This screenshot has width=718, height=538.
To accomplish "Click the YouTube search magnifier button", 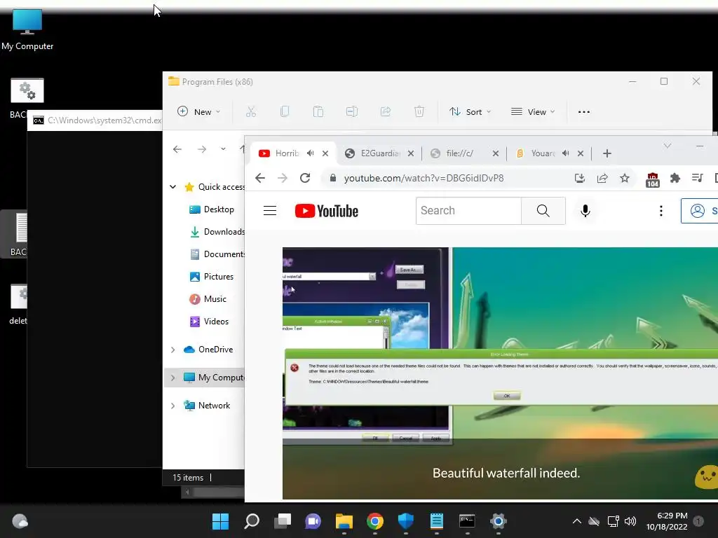I will coord(543,210).
